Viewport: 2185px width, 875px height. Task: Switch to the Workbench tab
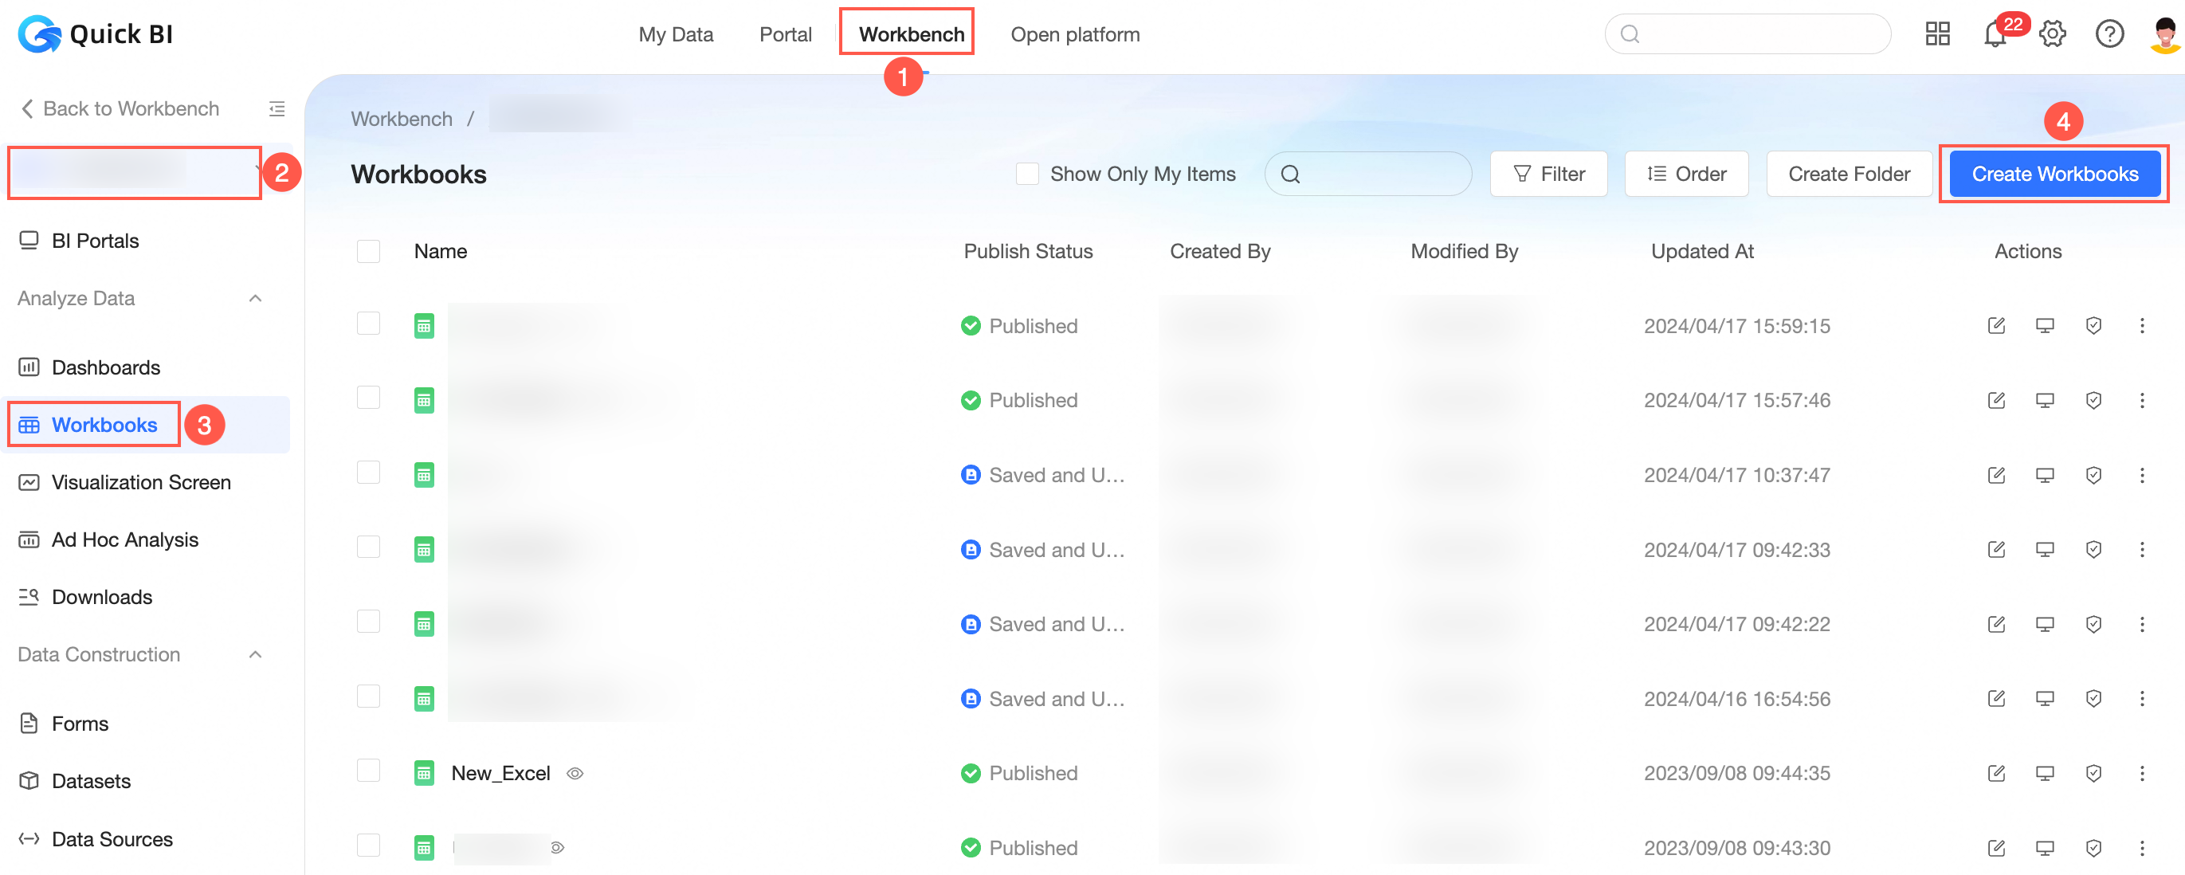click(911, 34)
